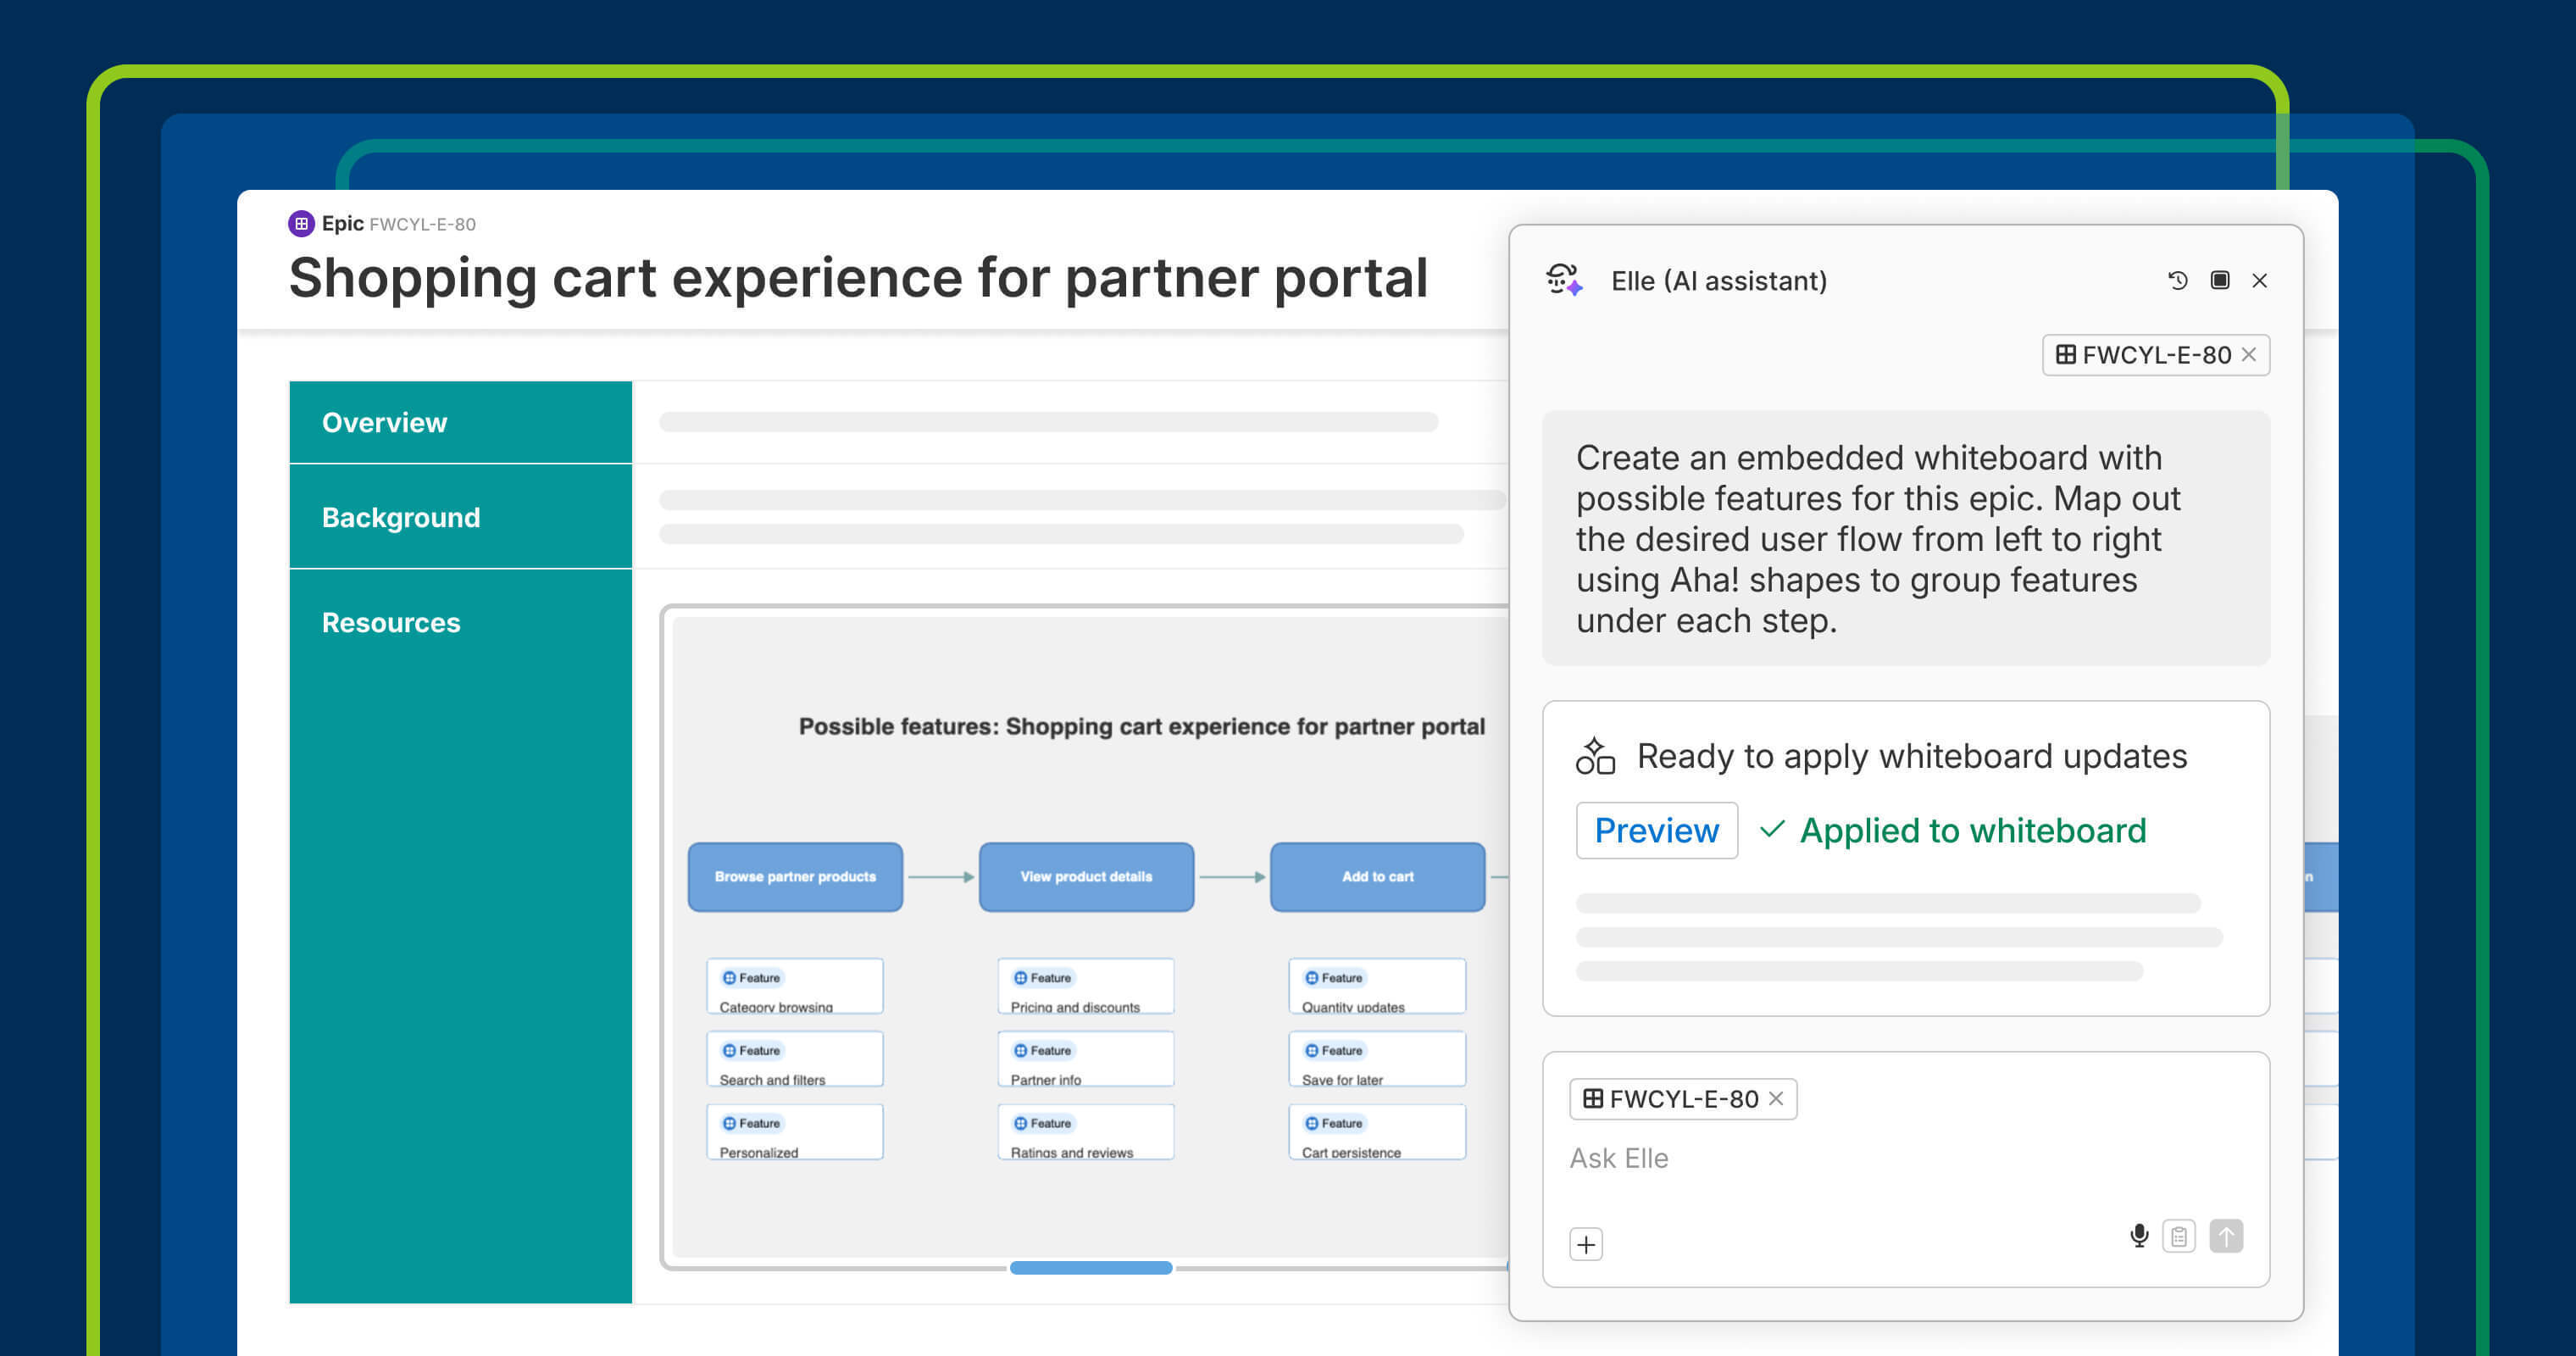The height and width of the screenshot is (1356, 2576).
Task: Open the Save for later feature card
Action: (x=1377, y=1060)
